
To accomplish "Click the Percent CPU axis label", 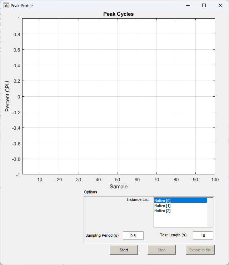I will tap(8, 96).
